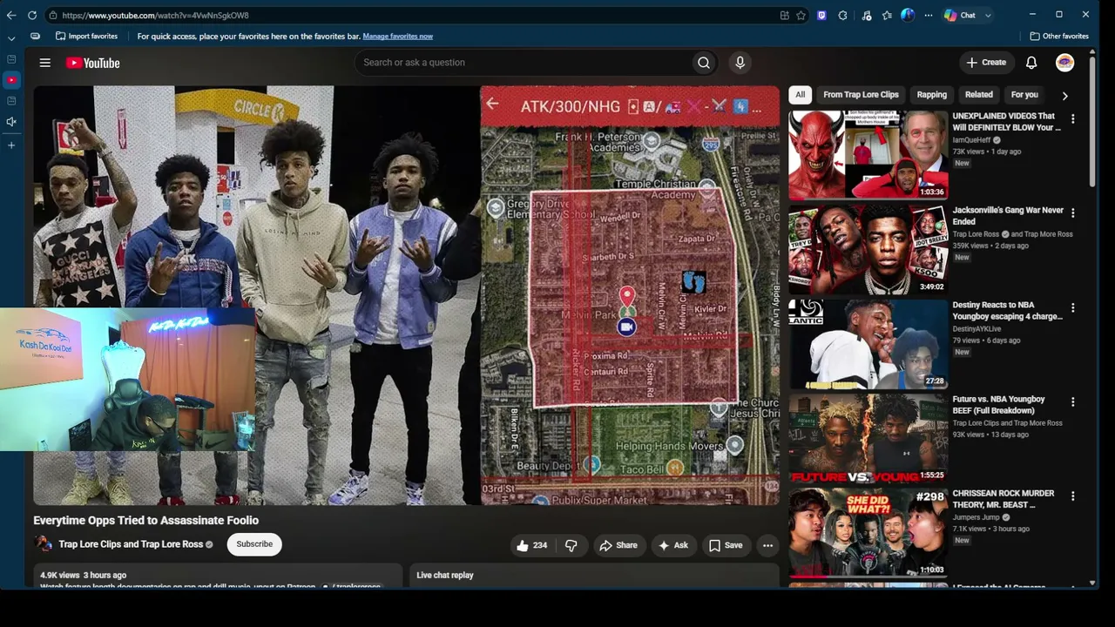Open the Other favorites folder
Viewport: 1115px width, 627px height.
point(1059,36)
